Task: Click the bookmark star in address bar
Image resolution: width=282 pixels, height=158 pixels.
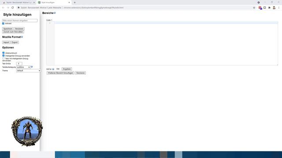Action: tap(254, 8)
